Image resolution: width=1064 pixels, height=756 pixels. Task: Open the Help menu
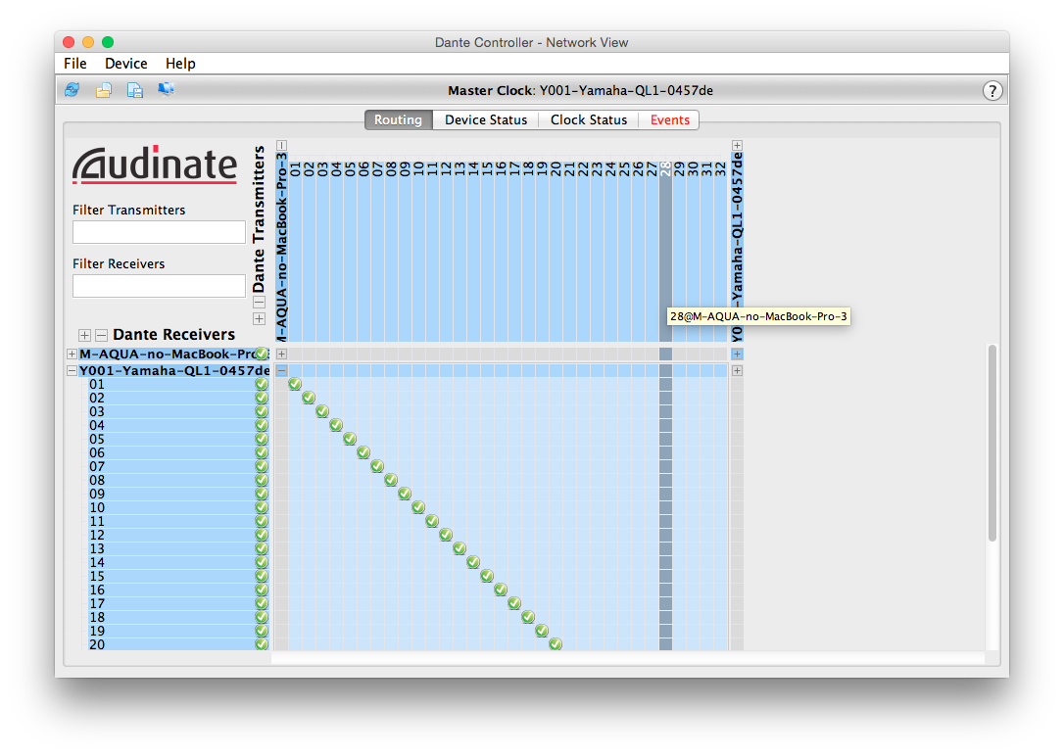pyautogui.click(x=180, y=64)
